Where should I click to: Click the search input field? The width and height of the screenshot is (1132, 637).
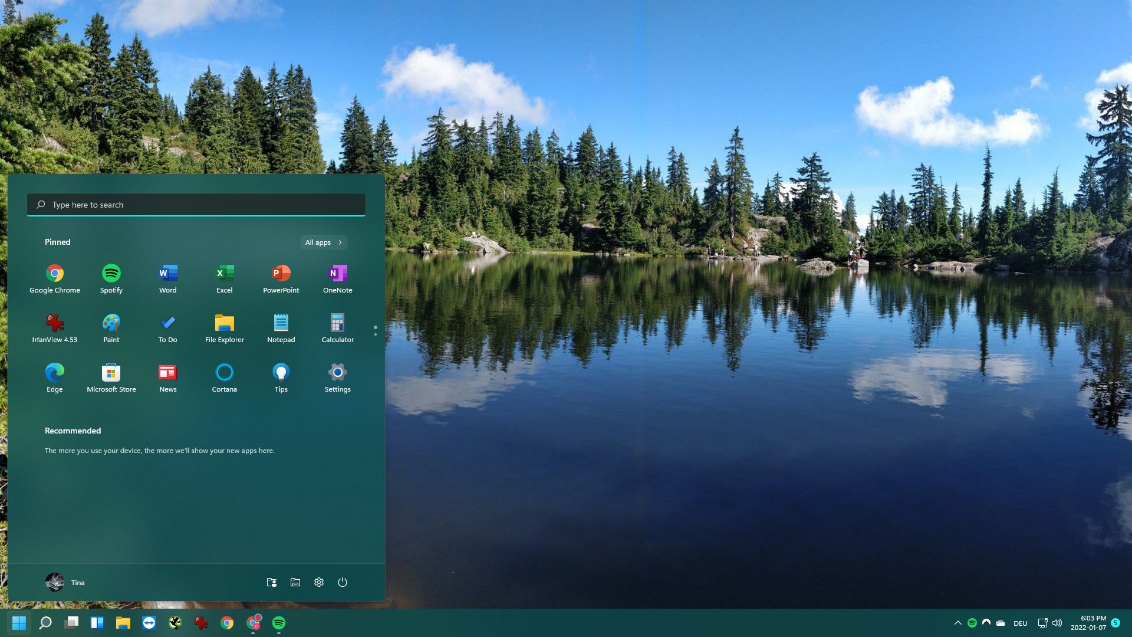[197, 203]
